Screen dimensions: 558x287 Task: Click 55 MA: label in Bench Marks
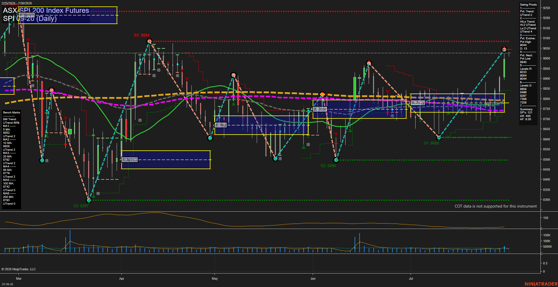point(8,170)
